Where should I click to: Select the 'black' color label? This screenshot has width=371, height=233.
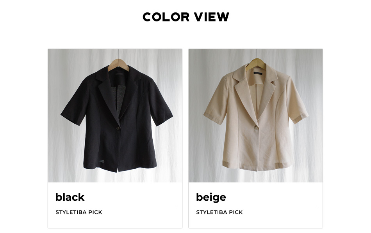click(70, 197)
